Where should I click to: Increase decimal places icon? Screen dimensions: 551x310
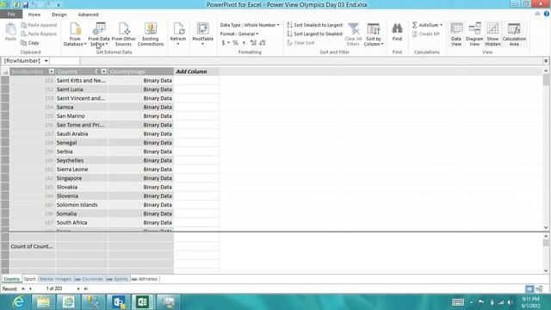pos(253,43)
